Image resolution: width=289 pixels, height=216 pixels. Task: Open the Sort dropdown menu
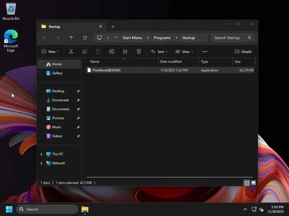coord(159,51)
